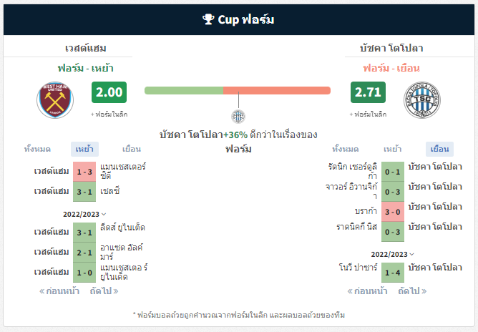
Task: Expand 2022/2023 season under West Ham matches
Action: [84, 214]
